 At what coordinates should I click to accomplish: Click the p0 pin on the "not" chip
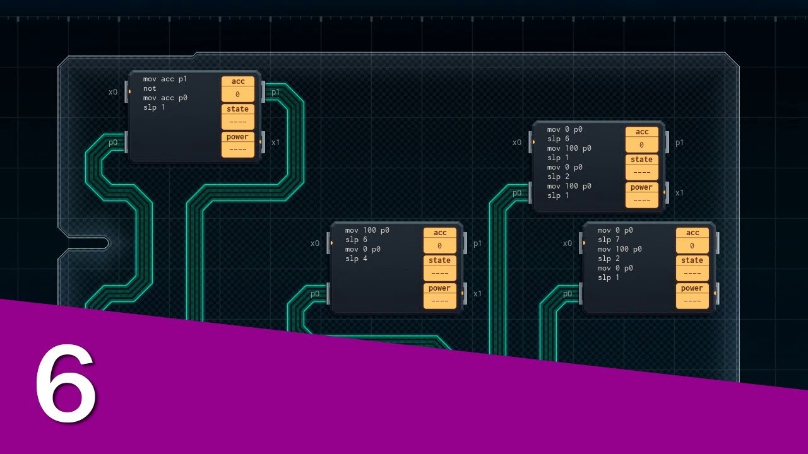113,143
